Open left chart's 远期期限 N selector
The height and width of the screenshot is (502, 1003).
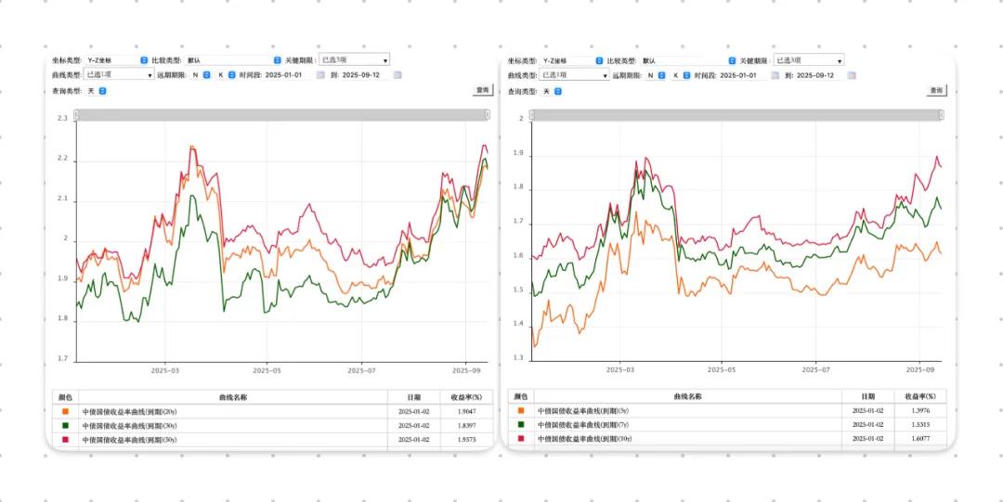click(206, 75)
